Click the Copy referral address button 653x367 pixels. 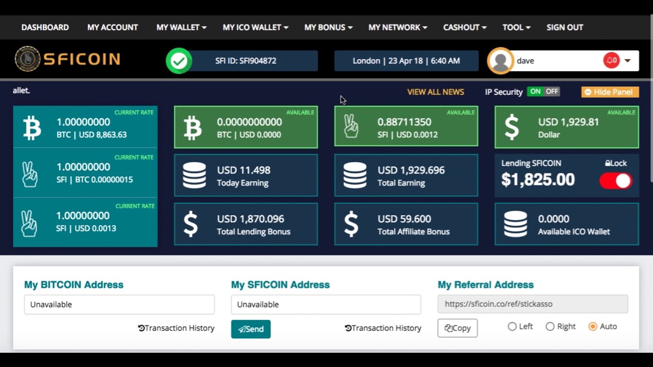point(458,328)
